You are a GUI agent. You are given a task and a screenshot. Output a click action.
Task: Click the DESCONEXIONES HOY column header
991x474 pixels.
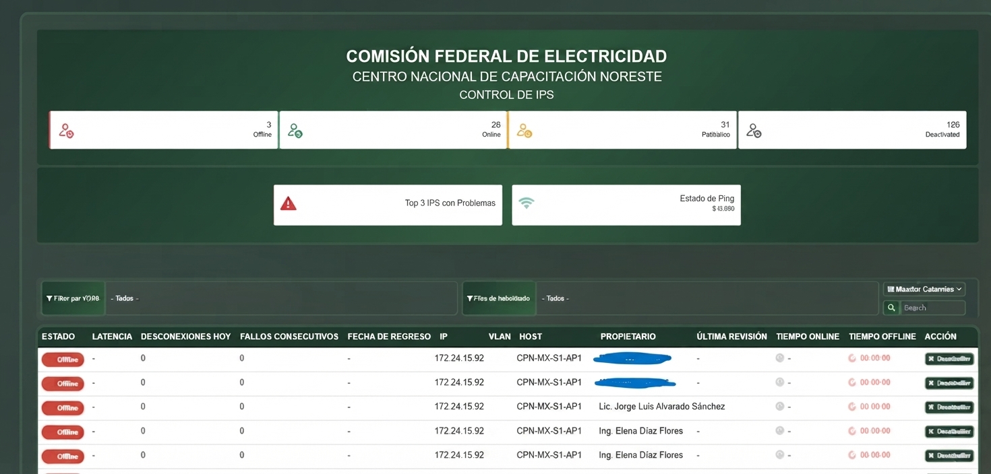click(x=185, y=337)
